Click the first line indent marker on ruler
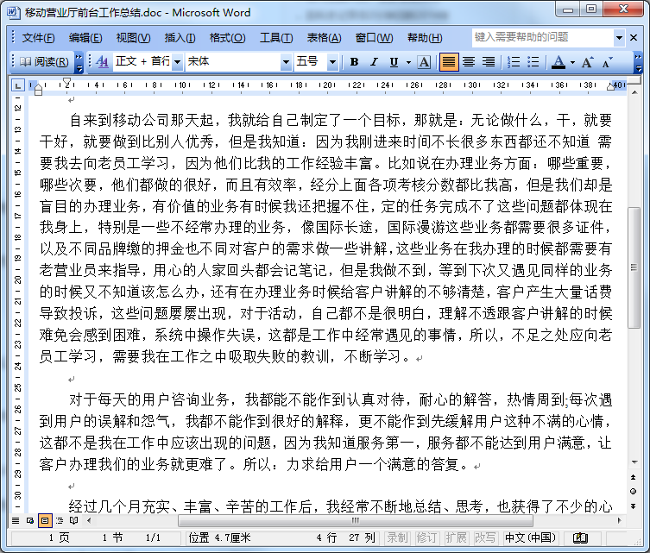The height and width of the screenshot is (553, 650). click(x=66, y=82)
